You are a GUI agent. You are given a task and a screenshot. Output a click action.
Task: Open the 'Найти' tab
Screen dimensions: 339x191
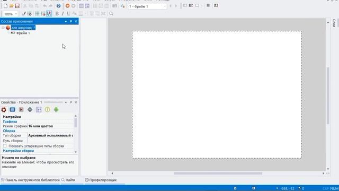68,180
